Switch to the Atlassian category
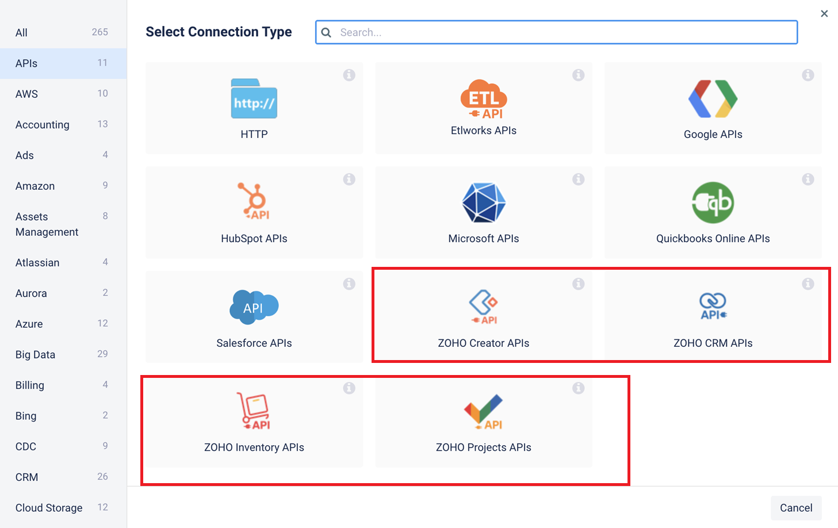 [x=63, y=262]
